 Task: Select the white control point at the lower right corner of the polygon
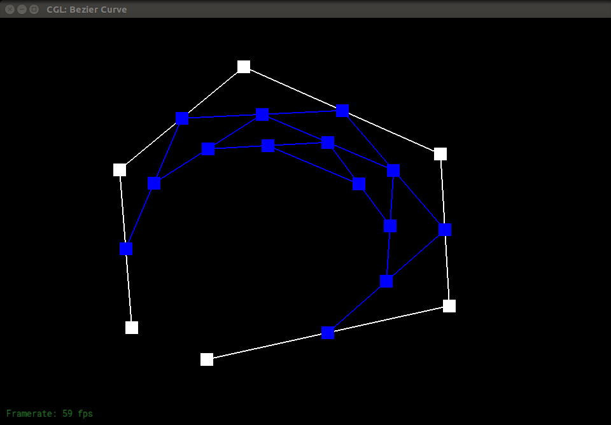click(x=449, y=306)
